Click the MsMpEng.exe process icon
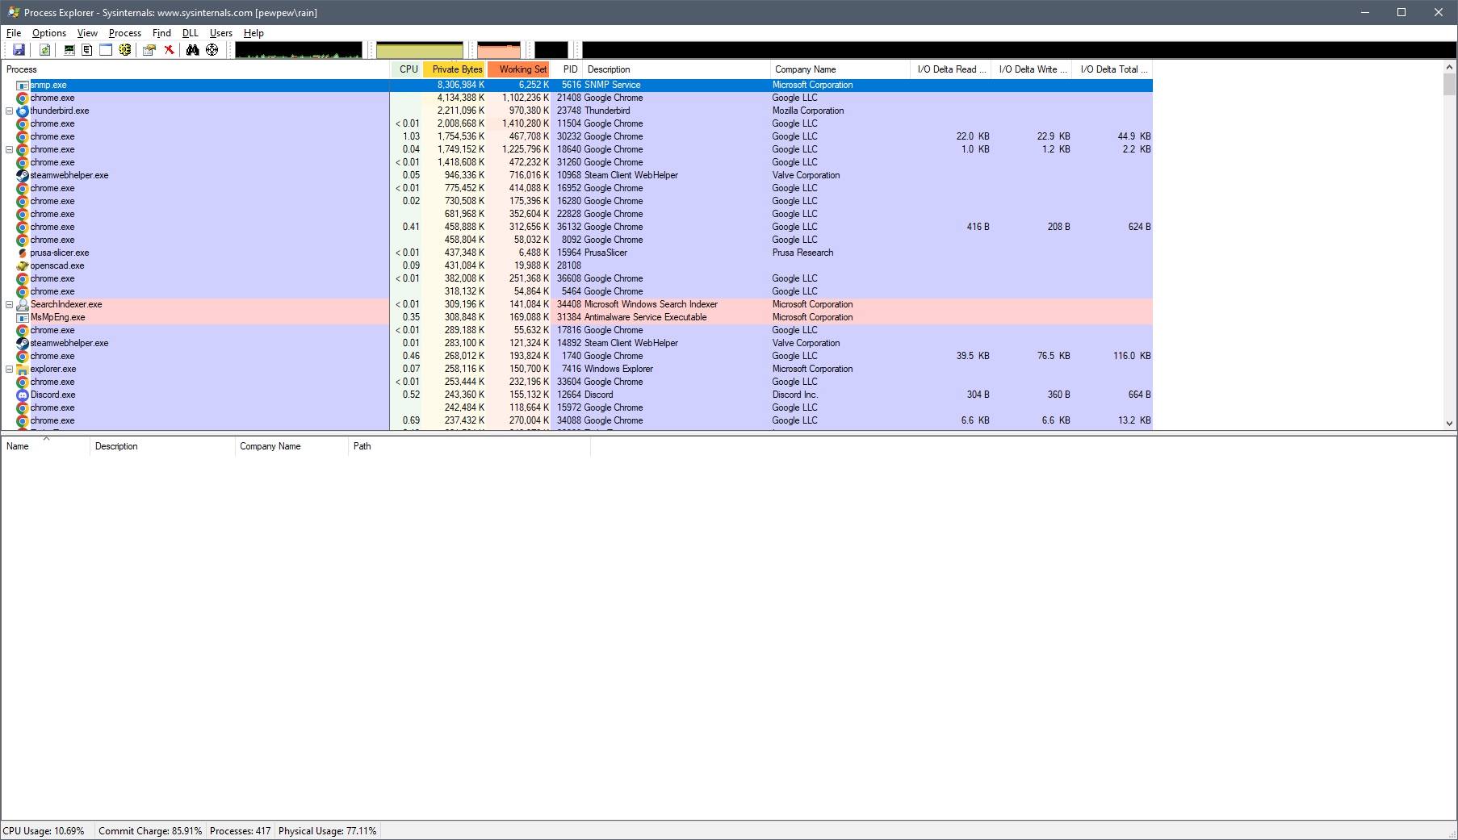1458x840 pixels. point(23,317)
